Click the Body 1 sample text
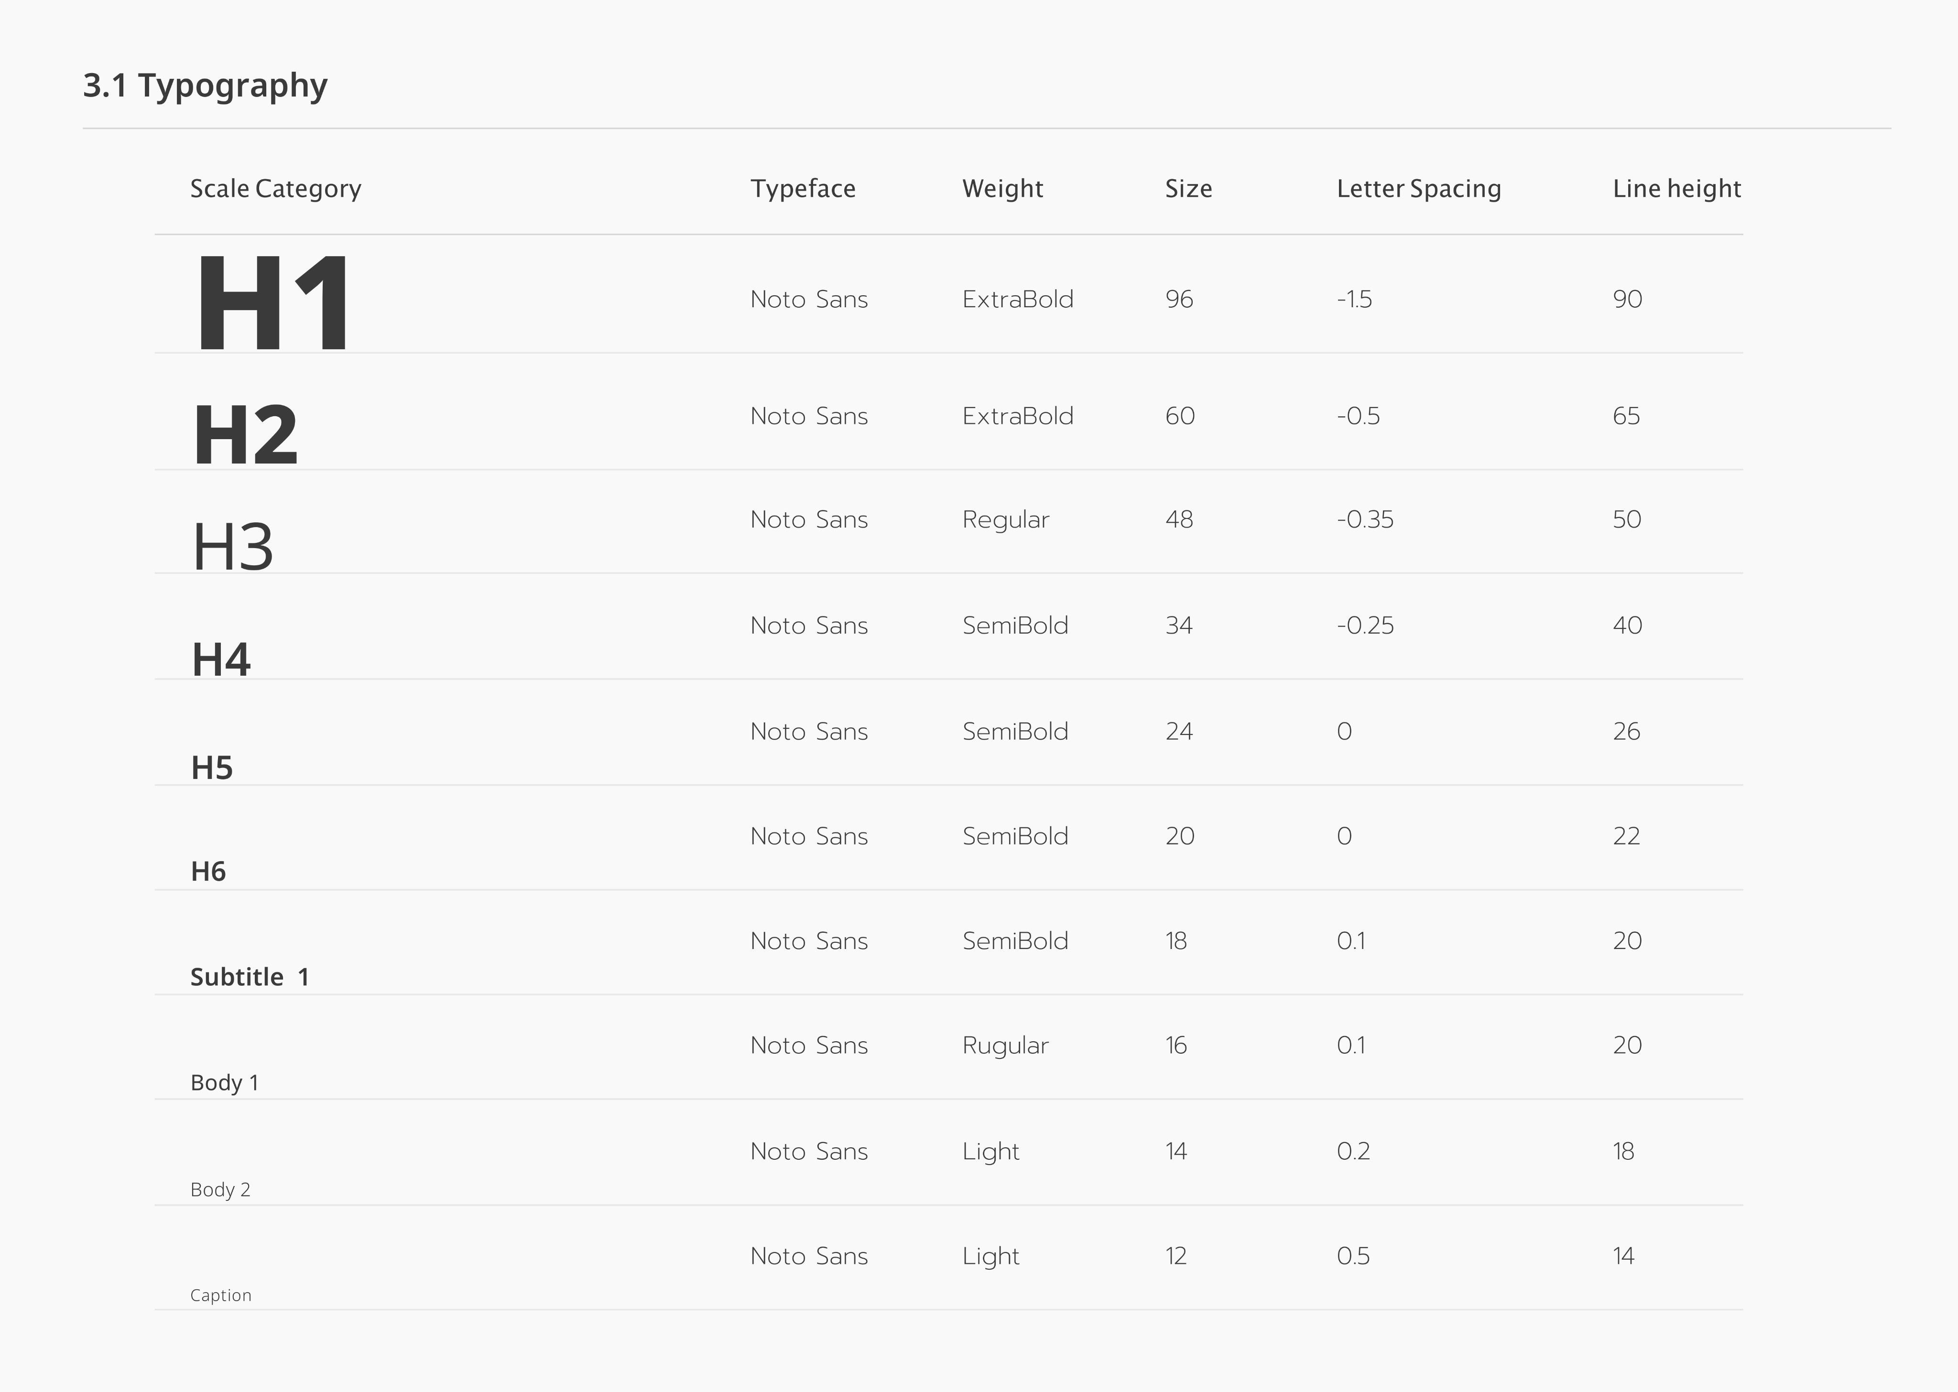1958x1392 pixels. pos(224,1082)
